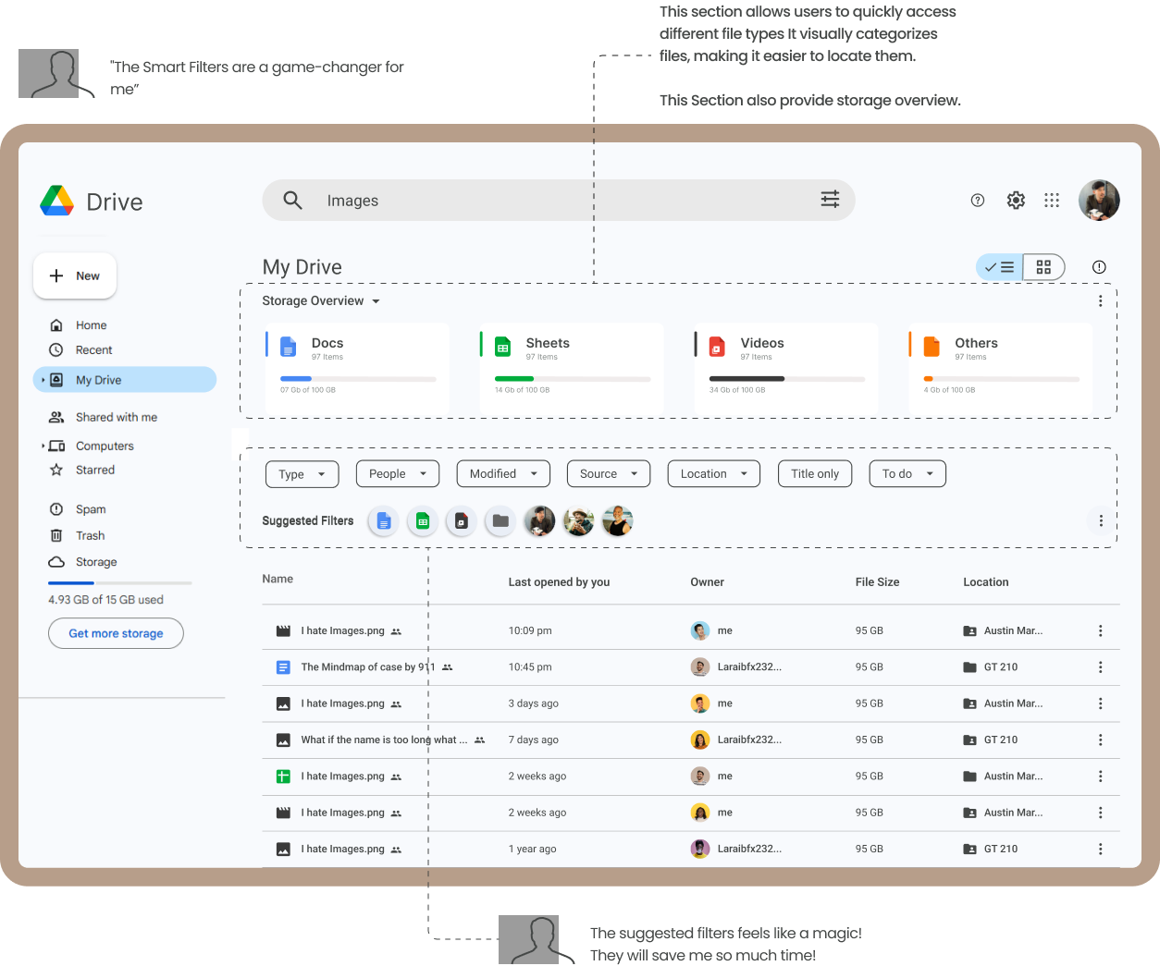Click Get more storage button
This screenshot has width=1160, height=966.
click(x=116, y=633)
